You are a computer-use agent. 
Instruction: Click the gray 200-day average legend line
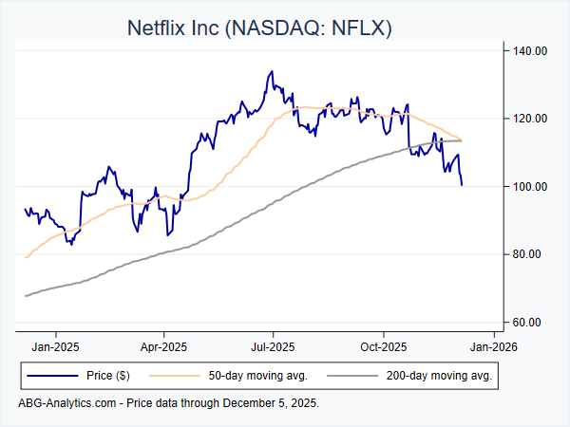click(351, 376)
